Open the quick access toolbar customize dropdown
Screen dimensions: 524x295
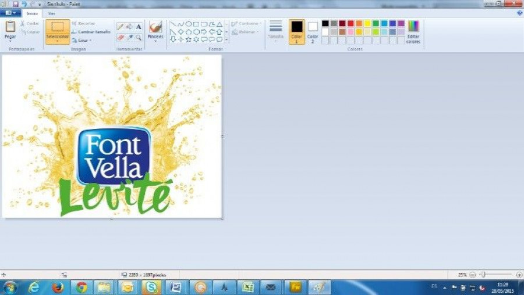(x=40, y=4)
